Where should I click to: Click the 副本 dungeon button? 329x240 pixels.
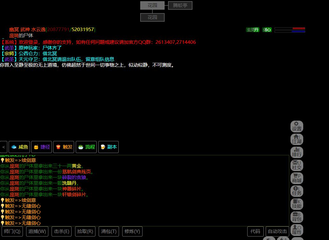pyautogui.click(x=108, y=147)
